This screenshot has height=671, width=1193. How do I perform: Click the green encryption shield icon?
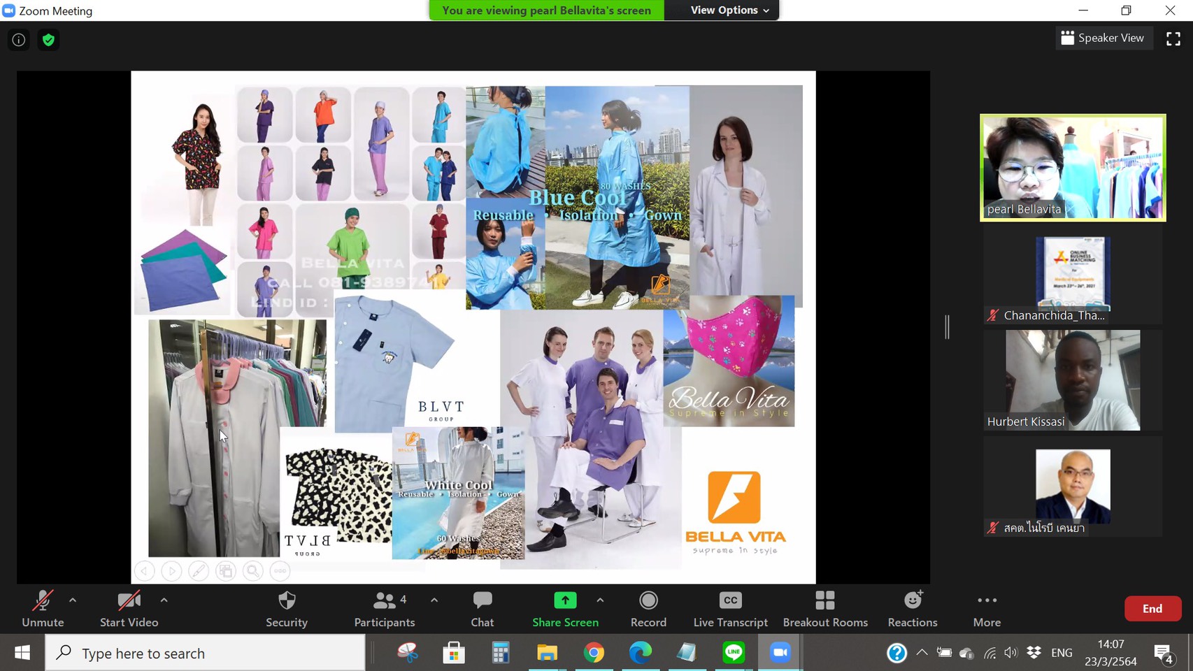[x=48, y=40]
